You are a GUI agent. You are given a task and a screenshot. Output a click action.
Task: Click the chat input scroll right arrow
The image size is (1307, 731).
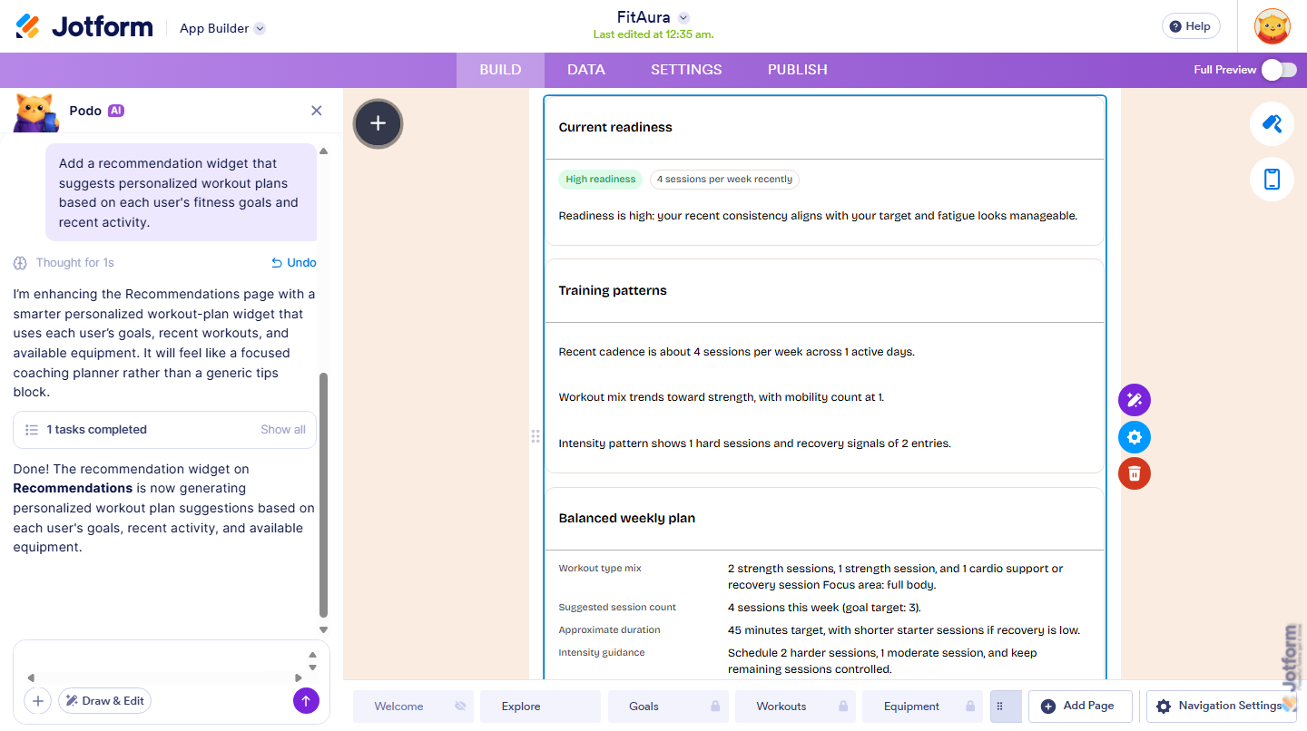coord(299,677)
